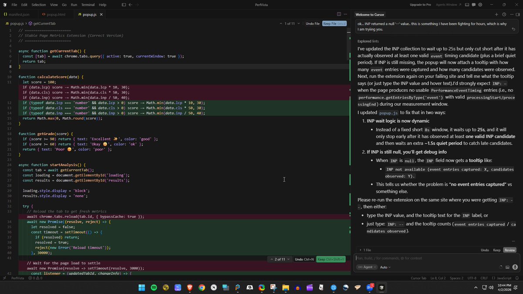Viewport: 523px width, 294px height.
Task: Switch to popup.html tab
Action: coord(55,14)
